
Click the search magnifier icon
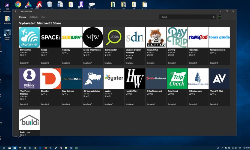click(214, 17)
